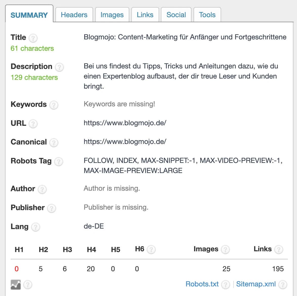The width and height of the screenshot is (297, 296).
Task: Open the Canonical help icon
Action: click(53, 143)
